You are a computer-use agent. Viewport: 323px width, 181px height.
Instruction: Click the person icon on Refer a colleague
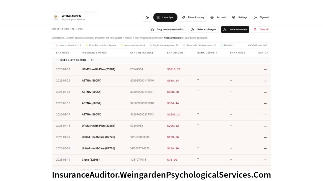pyautogui.click(x=193, y=29)
